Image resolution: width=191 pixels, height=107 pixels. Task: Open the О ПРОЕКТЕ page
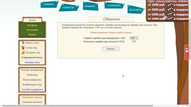point(114,6)
